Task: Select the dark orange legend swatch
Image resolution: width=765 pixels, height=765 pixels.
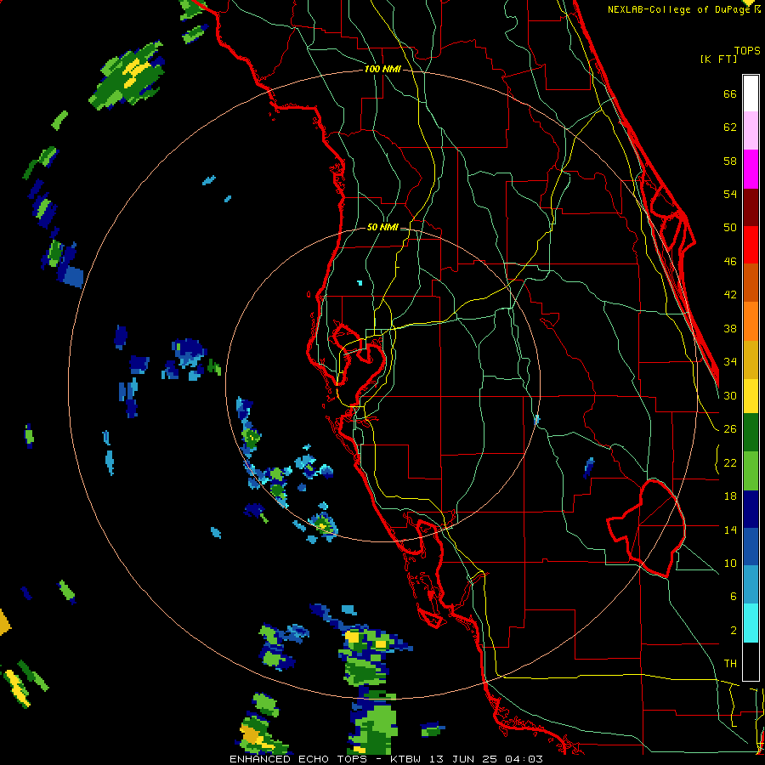Action: [751, 283]
